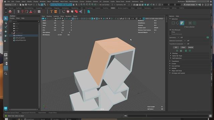Image resolution: width=214 pixels, height=120 pixels.
Task: Toggle the ACES color management button
Action: pyautogui.click(x=144, y=19)
